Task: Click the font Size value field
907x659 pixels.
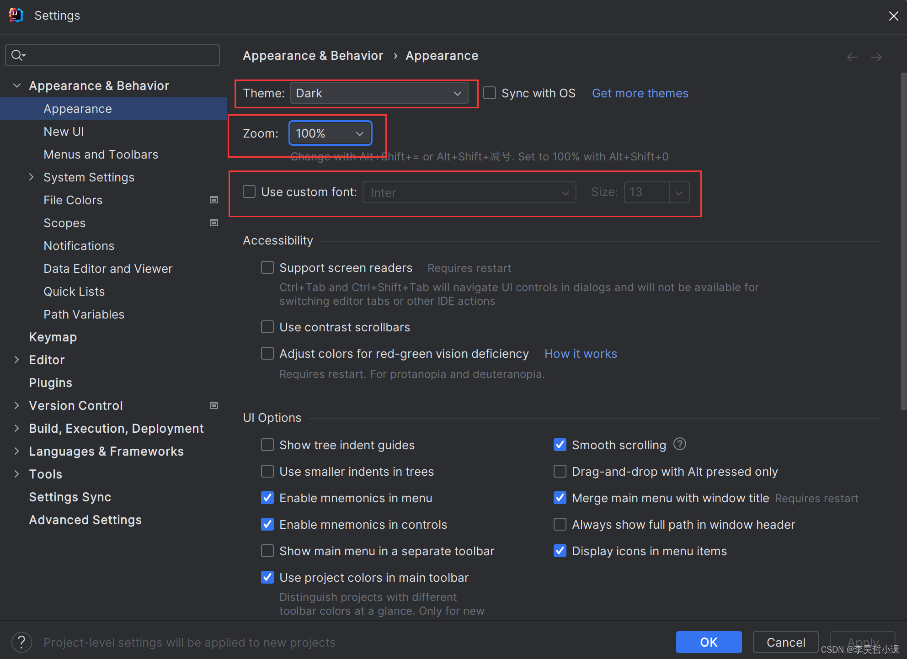Action: [646, 192]
